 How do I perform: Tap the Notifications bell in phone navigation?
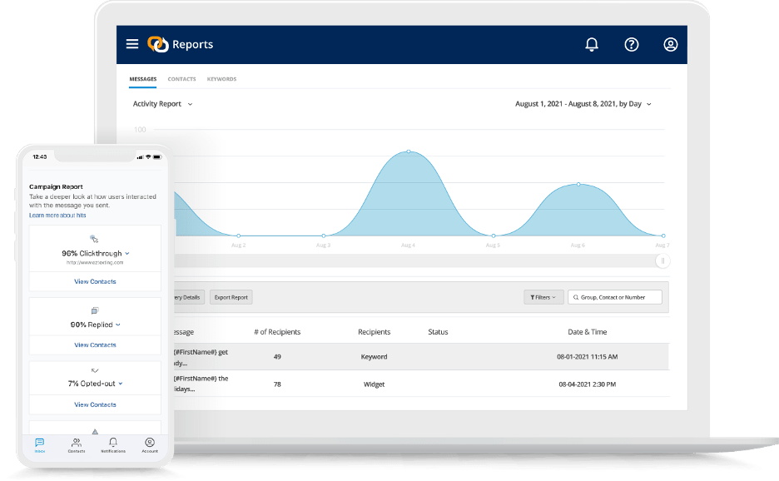click(x=113, y=444)
